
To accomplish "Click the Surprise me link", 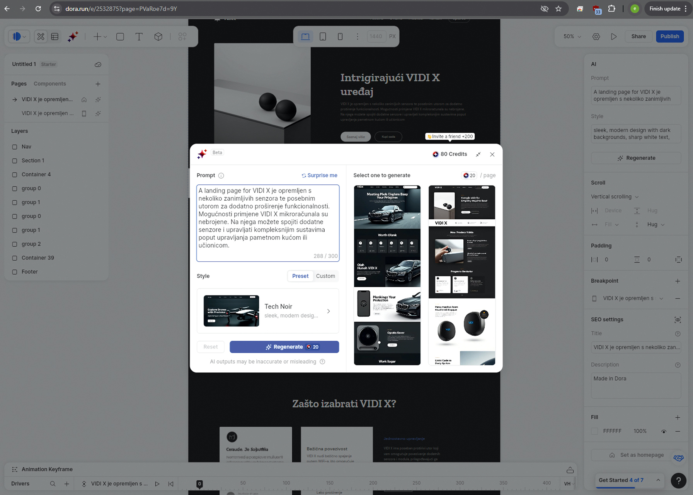I will (319, 176).
